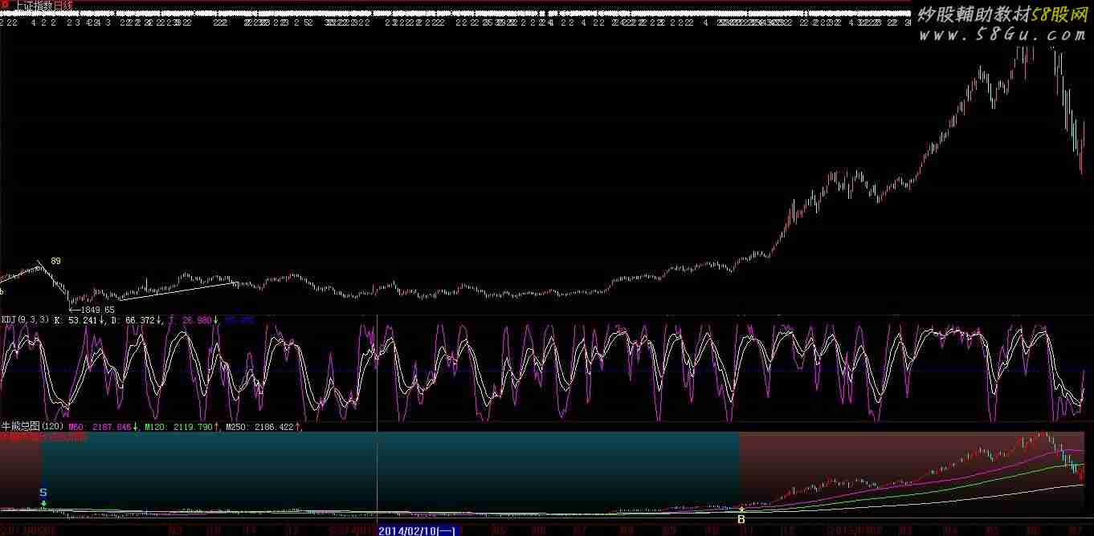Click the M120: 2119.790 value
The height and width of the screenshot is (536, 1094).
[x=183, y=427]
